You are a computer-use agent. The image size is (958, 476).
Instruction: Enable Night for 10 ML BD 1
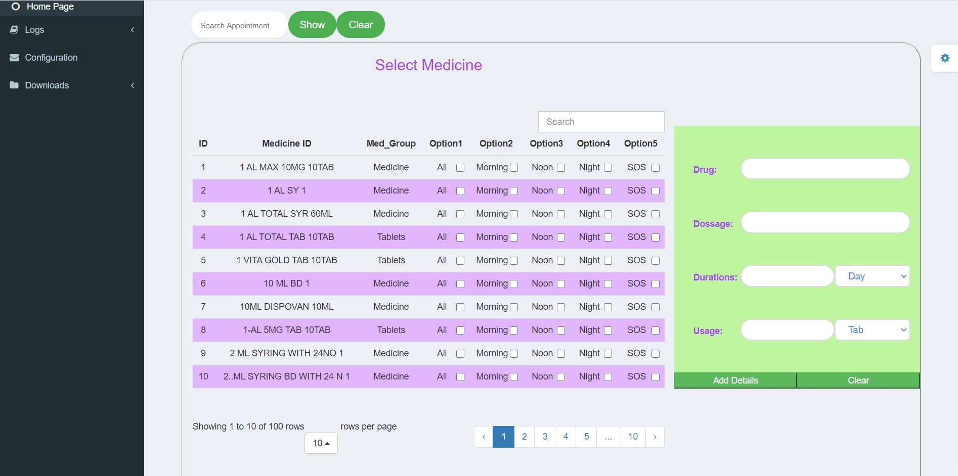coord(608,284)
